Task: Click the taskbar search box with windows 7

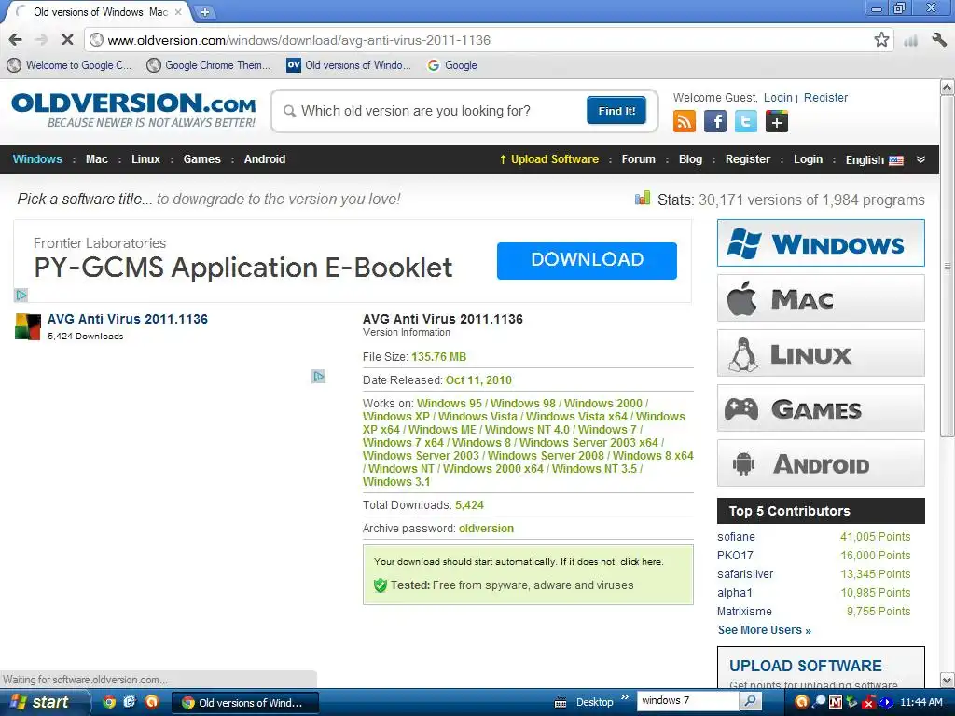Action: click(687, 701)
